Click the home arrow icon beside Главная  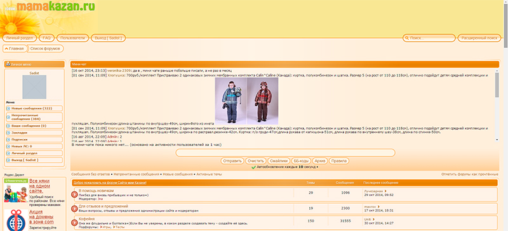[6, 49]
